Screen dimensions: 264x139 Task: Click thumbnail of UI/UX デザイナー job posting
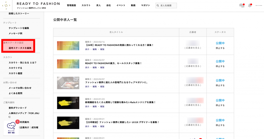coord(68,123)
